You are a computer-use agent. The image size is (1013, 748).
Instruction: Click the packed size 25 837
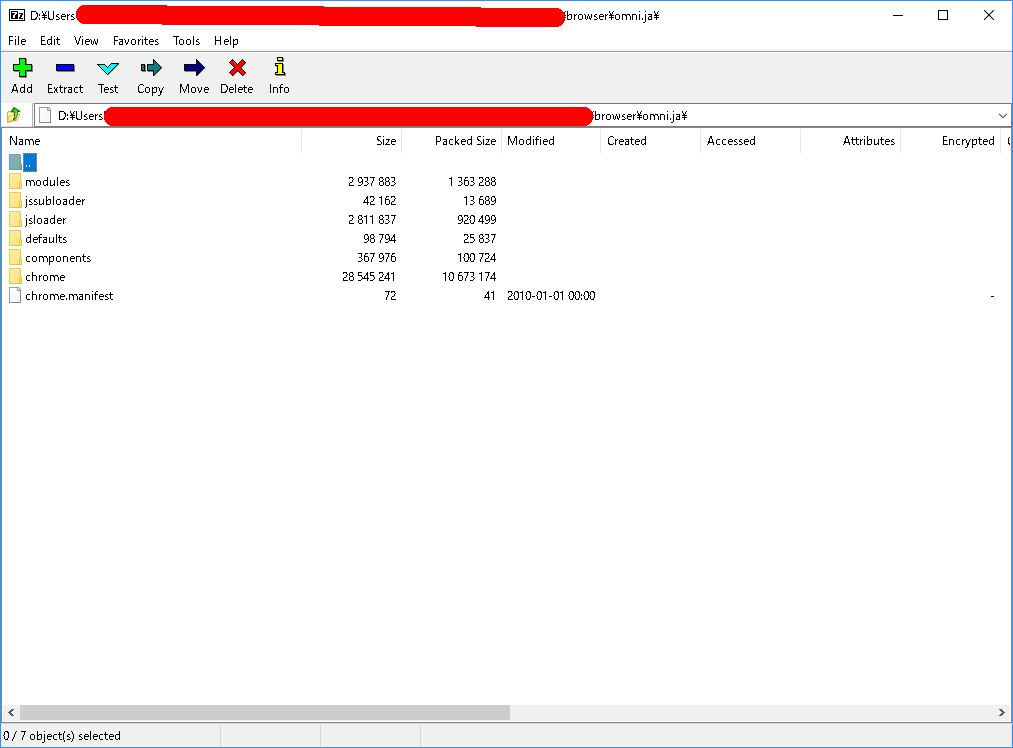480,239
